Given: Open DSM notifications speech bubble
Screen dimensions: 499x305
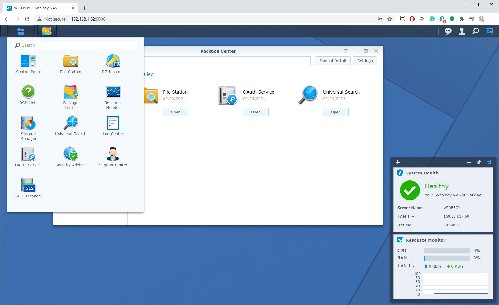Looking at the screenshot, I should pyautogui.click(x=448, y=31).
